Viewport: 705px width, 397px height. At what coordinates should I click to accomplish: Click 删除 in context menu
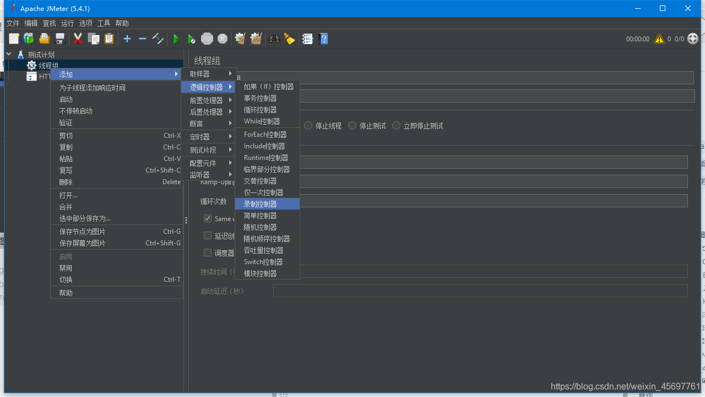tap(117, 182)
